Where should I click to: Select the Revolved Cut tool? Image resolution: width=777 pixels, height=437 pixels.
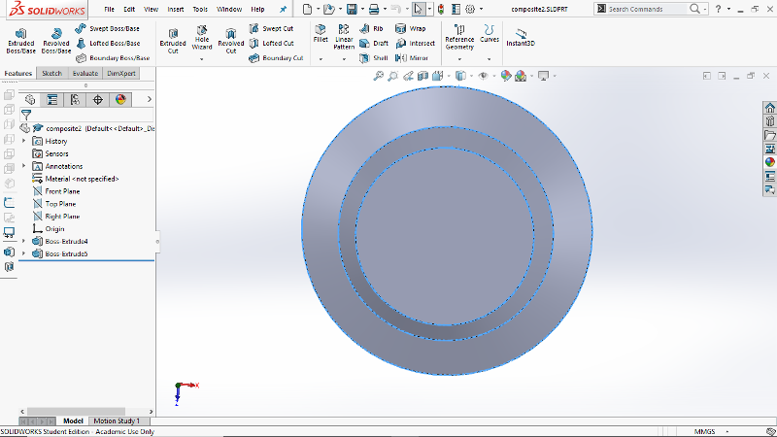coord(231,41)
